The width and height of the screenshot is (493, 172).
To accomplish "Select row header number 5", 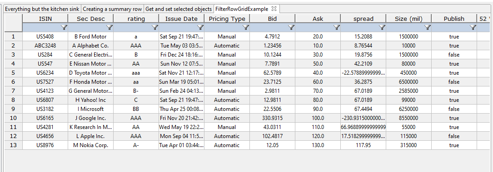I will tap(13, 73).
